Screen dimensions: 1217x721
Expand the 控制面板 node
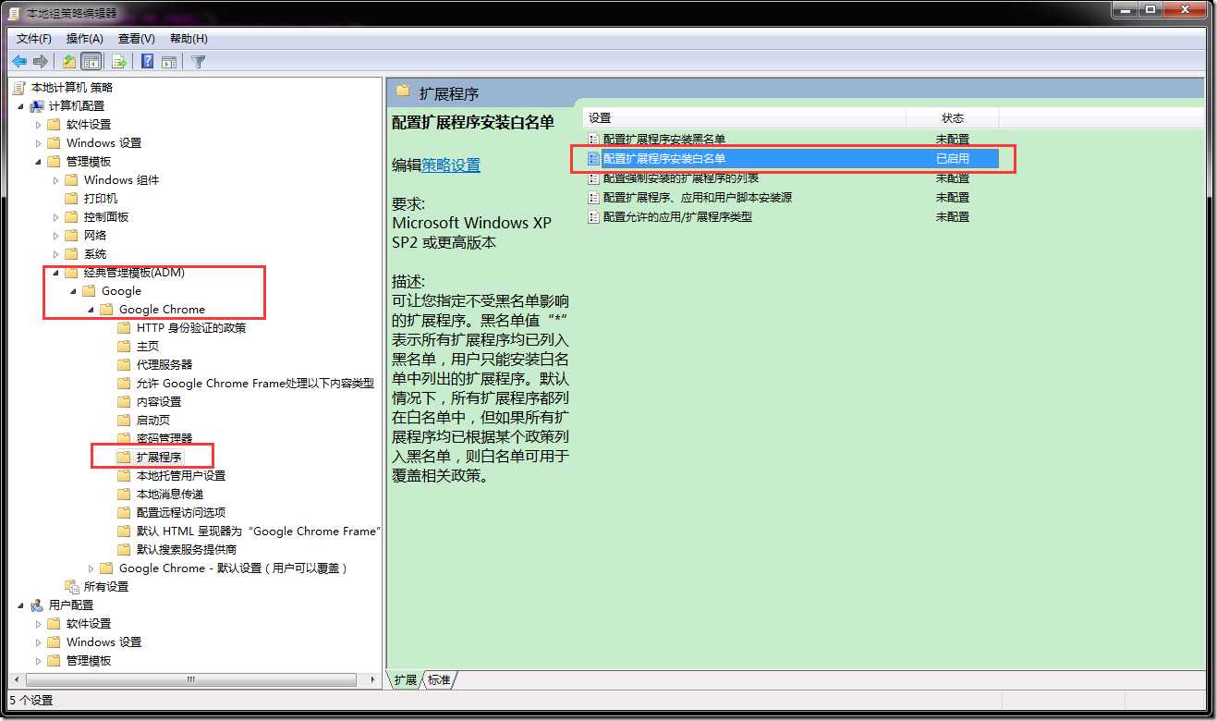tap(56, 217)
